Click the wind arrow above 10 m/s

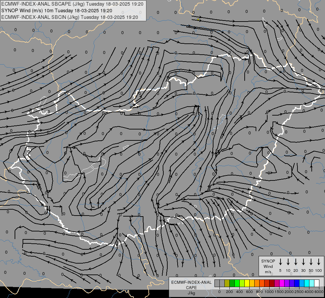coord(288,262)
